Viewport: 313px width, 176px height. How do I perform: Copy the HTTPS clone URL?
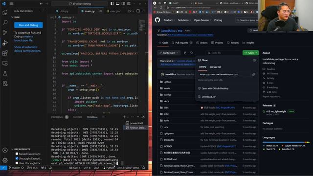pos(254,74)
